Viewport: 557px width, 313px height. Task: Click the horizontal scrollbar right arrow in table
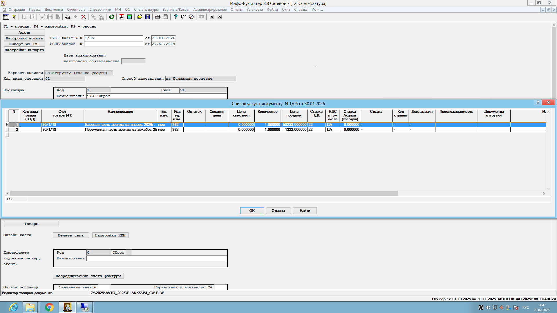(543, 193)
